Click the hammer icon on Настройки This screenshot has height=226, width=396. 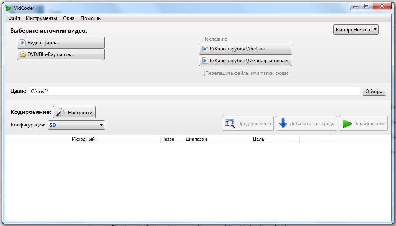[x=60, y=112]
